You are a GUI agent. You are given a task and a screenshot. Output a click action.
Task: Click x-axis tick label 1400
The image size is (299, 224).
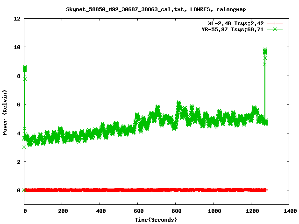coord(290,211)
